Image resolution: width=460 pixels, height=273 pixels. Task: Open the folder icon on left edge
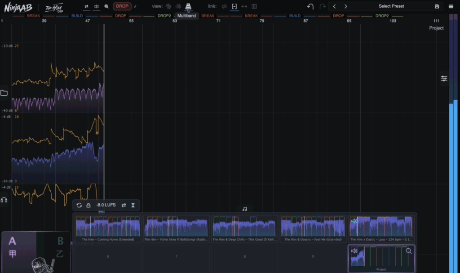pyautogui.click(x=4, y=93)
